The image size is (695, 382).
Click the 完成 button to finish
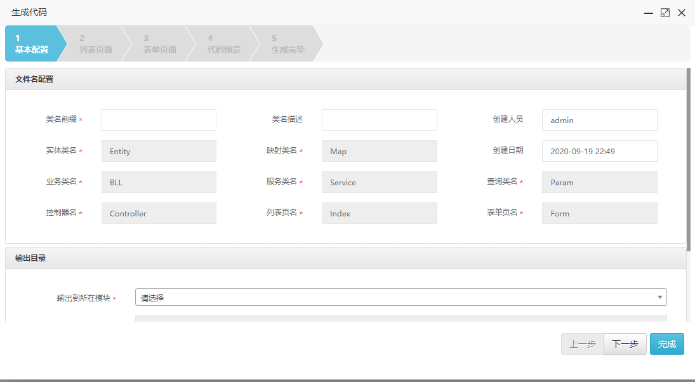point(667,343)
